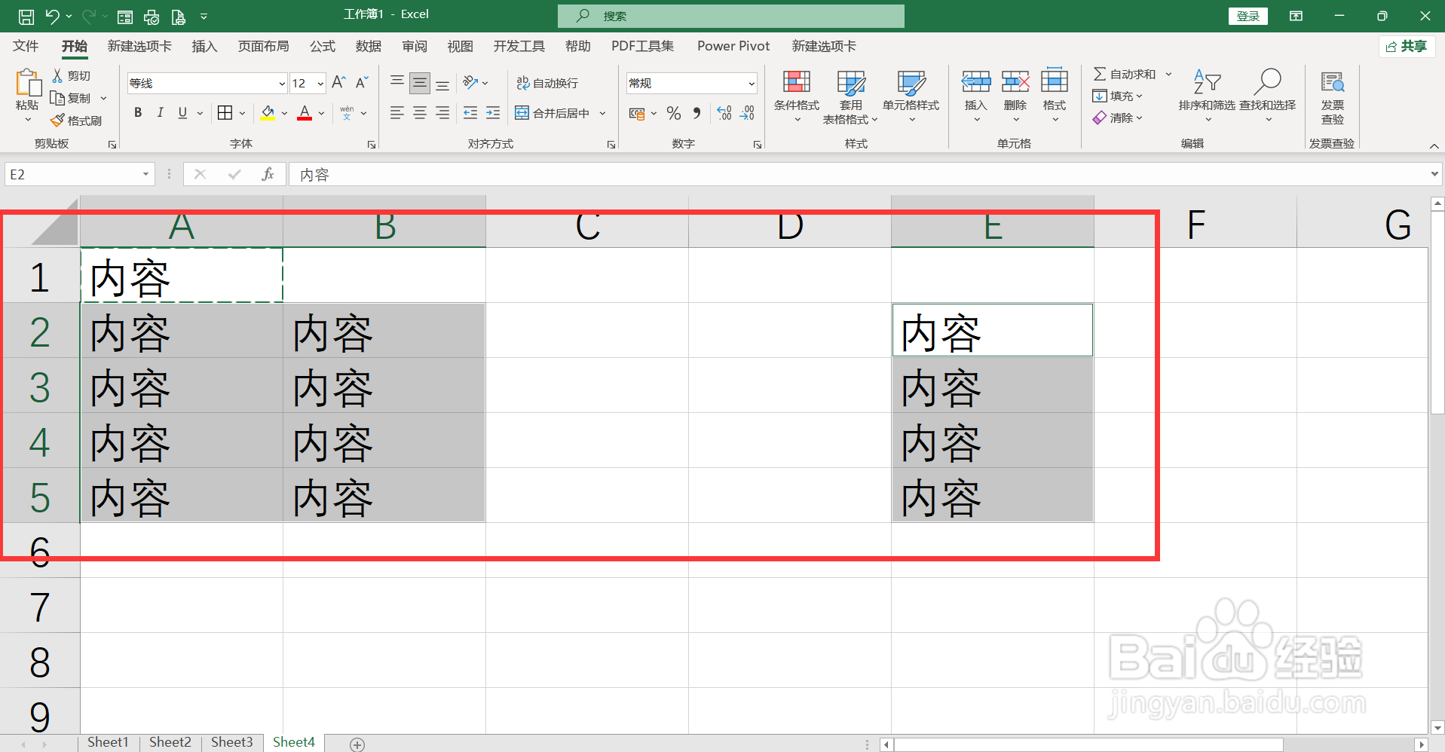The width and height of the screenshot is (1445, 752).
Task: Toggle Align Right
Action: [x=442, y=113]
